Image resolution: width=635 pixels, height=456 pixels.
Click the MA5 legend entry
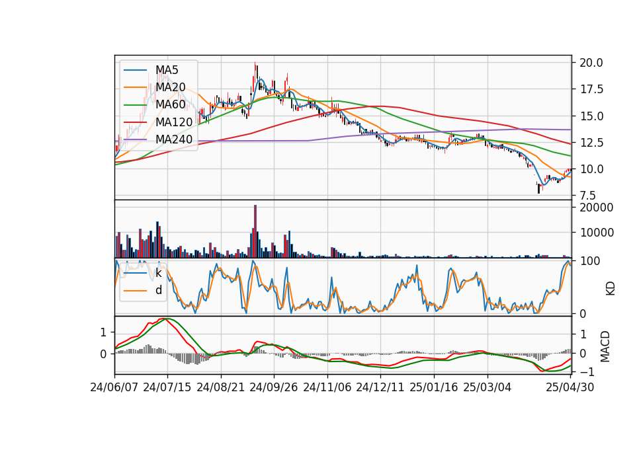click(151, 70)
